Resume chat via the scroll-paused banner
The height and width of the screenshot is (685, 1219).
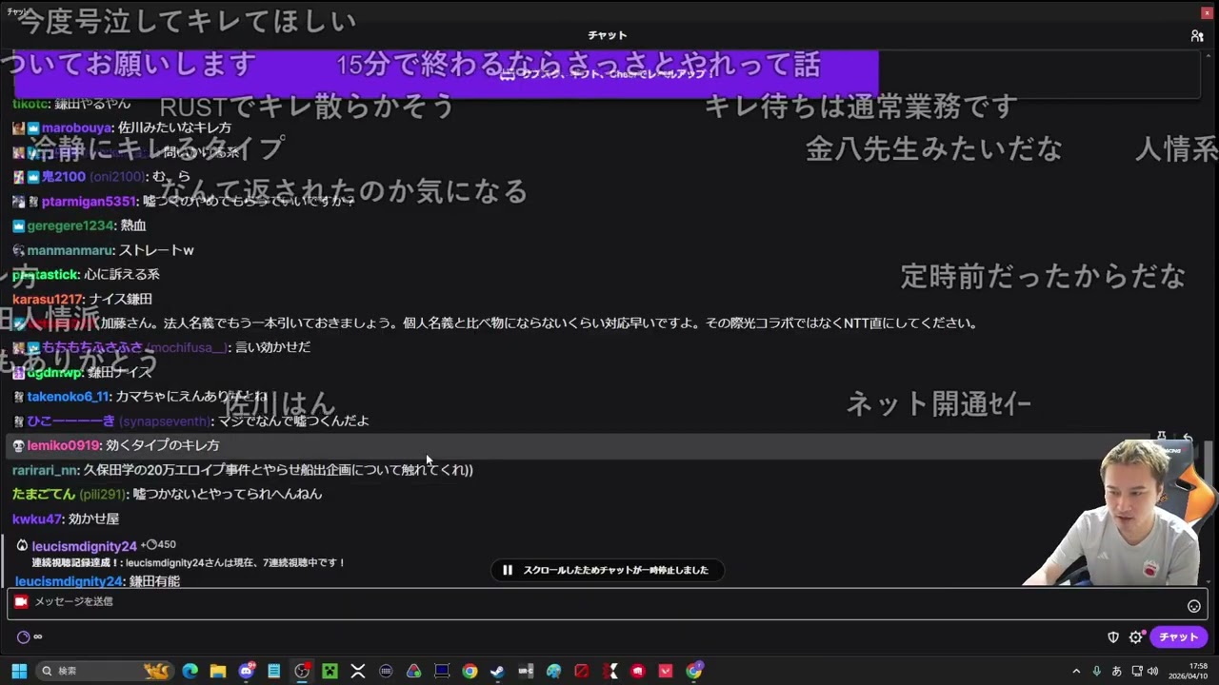coord(607,570)
